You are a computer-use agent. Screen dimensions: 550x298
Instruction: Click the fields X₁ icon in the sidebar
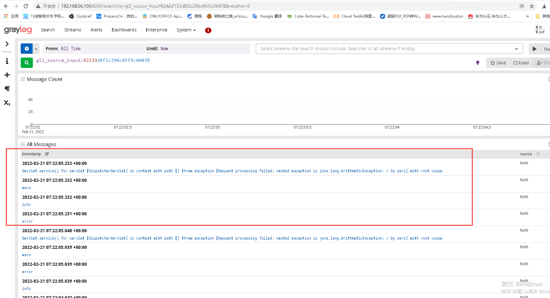(x=7, y=103)
